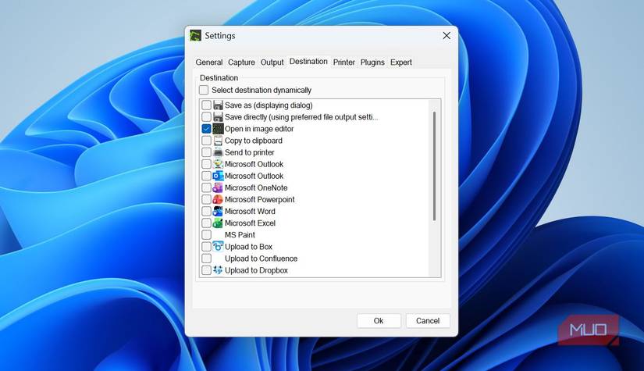Click the blue Word icon
The width and height of the screenshot is (644, 371).
pos(218,211)
